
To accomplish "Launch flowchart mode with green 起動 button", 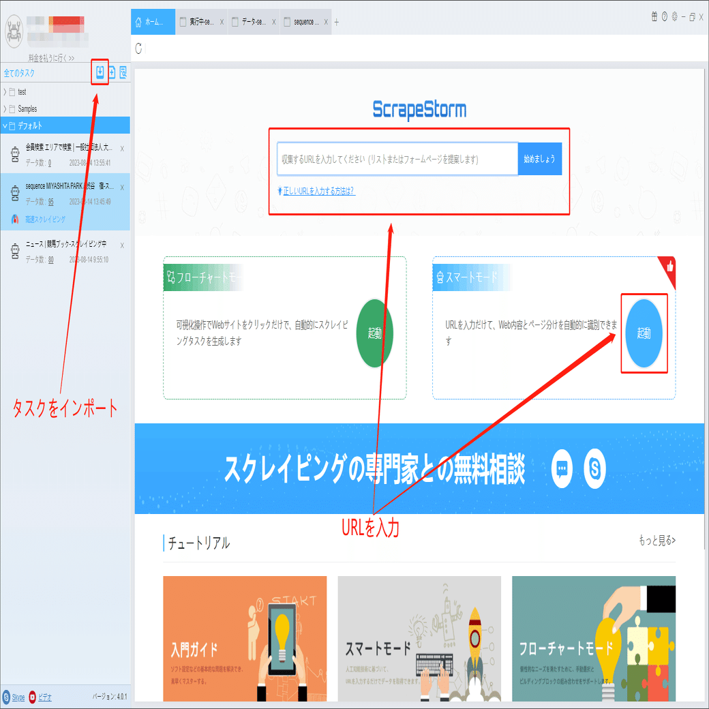I will tap(374, 333).
